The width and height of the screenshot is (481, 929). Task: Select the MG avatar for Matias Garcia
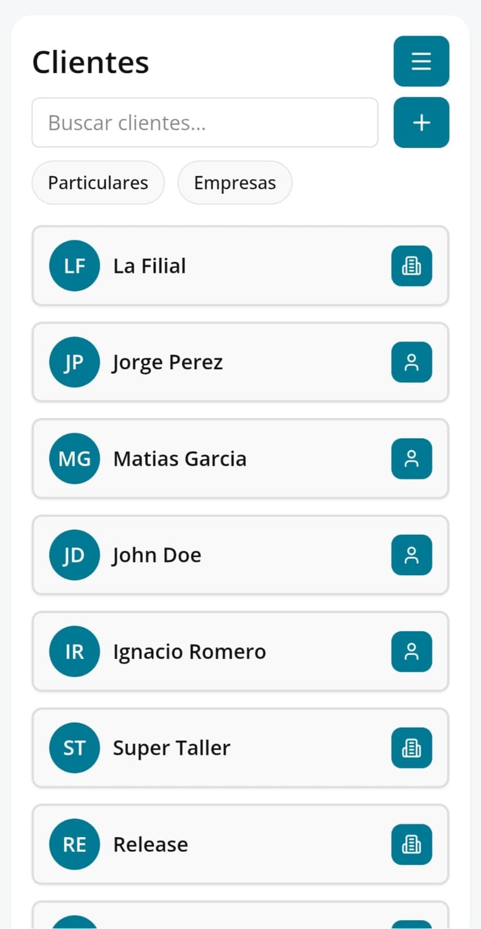coord(74,459)
